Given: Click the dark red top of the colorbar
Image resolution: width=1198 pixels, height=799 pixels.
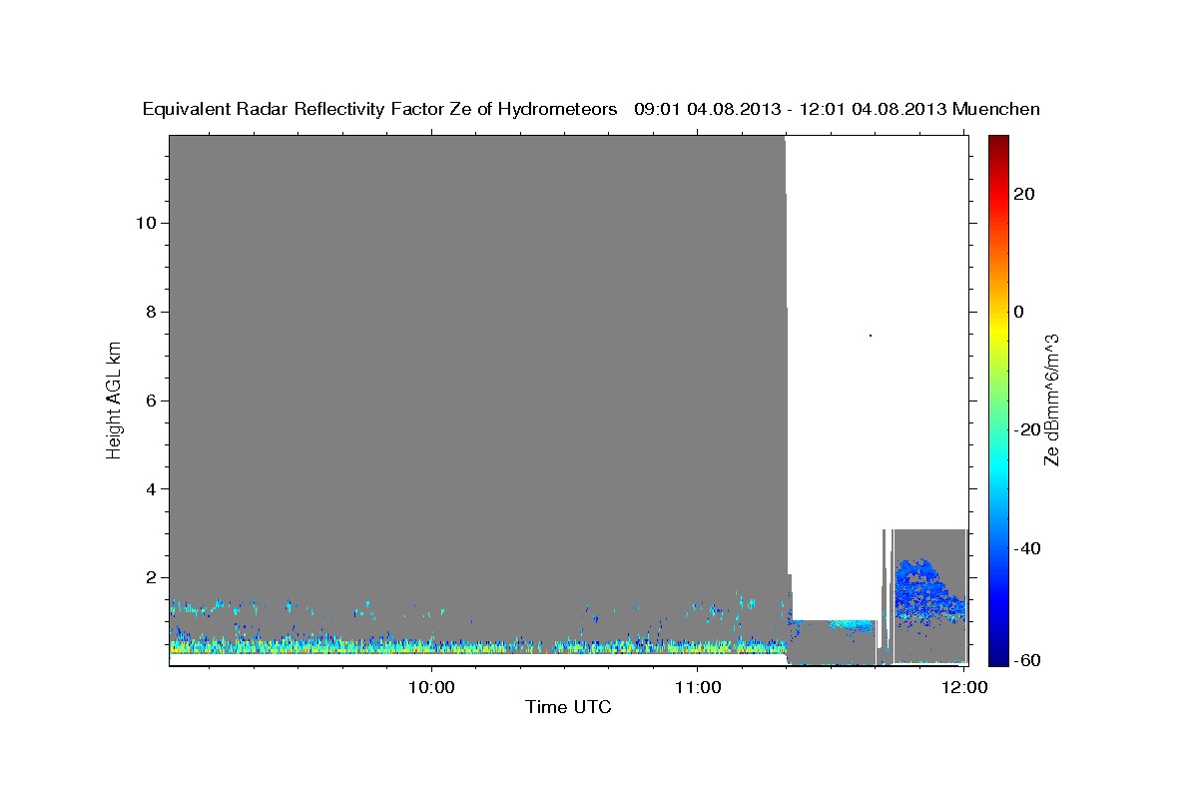Looking at the screenshot, I should [x=997, y=145].
